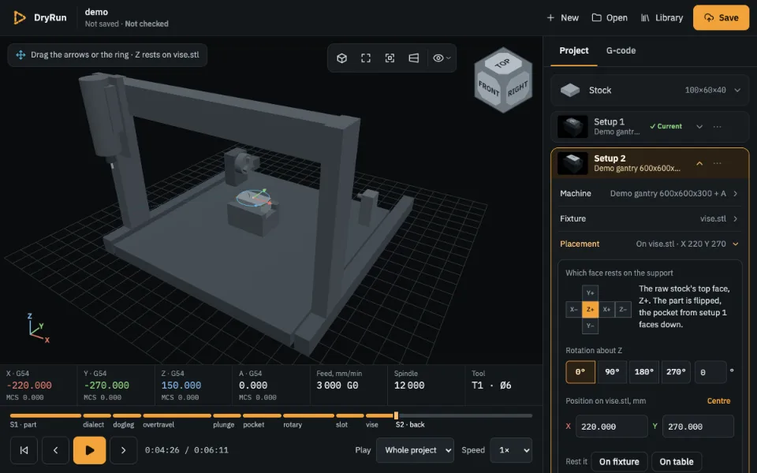Viewport: 757px width, 473px height.
Task: Set rotation to 90°
Action: [612, 372]
